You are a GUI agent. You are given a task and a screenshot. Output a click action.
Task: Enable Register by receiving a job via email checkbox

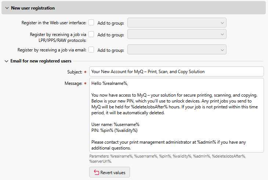pos(91,50)
